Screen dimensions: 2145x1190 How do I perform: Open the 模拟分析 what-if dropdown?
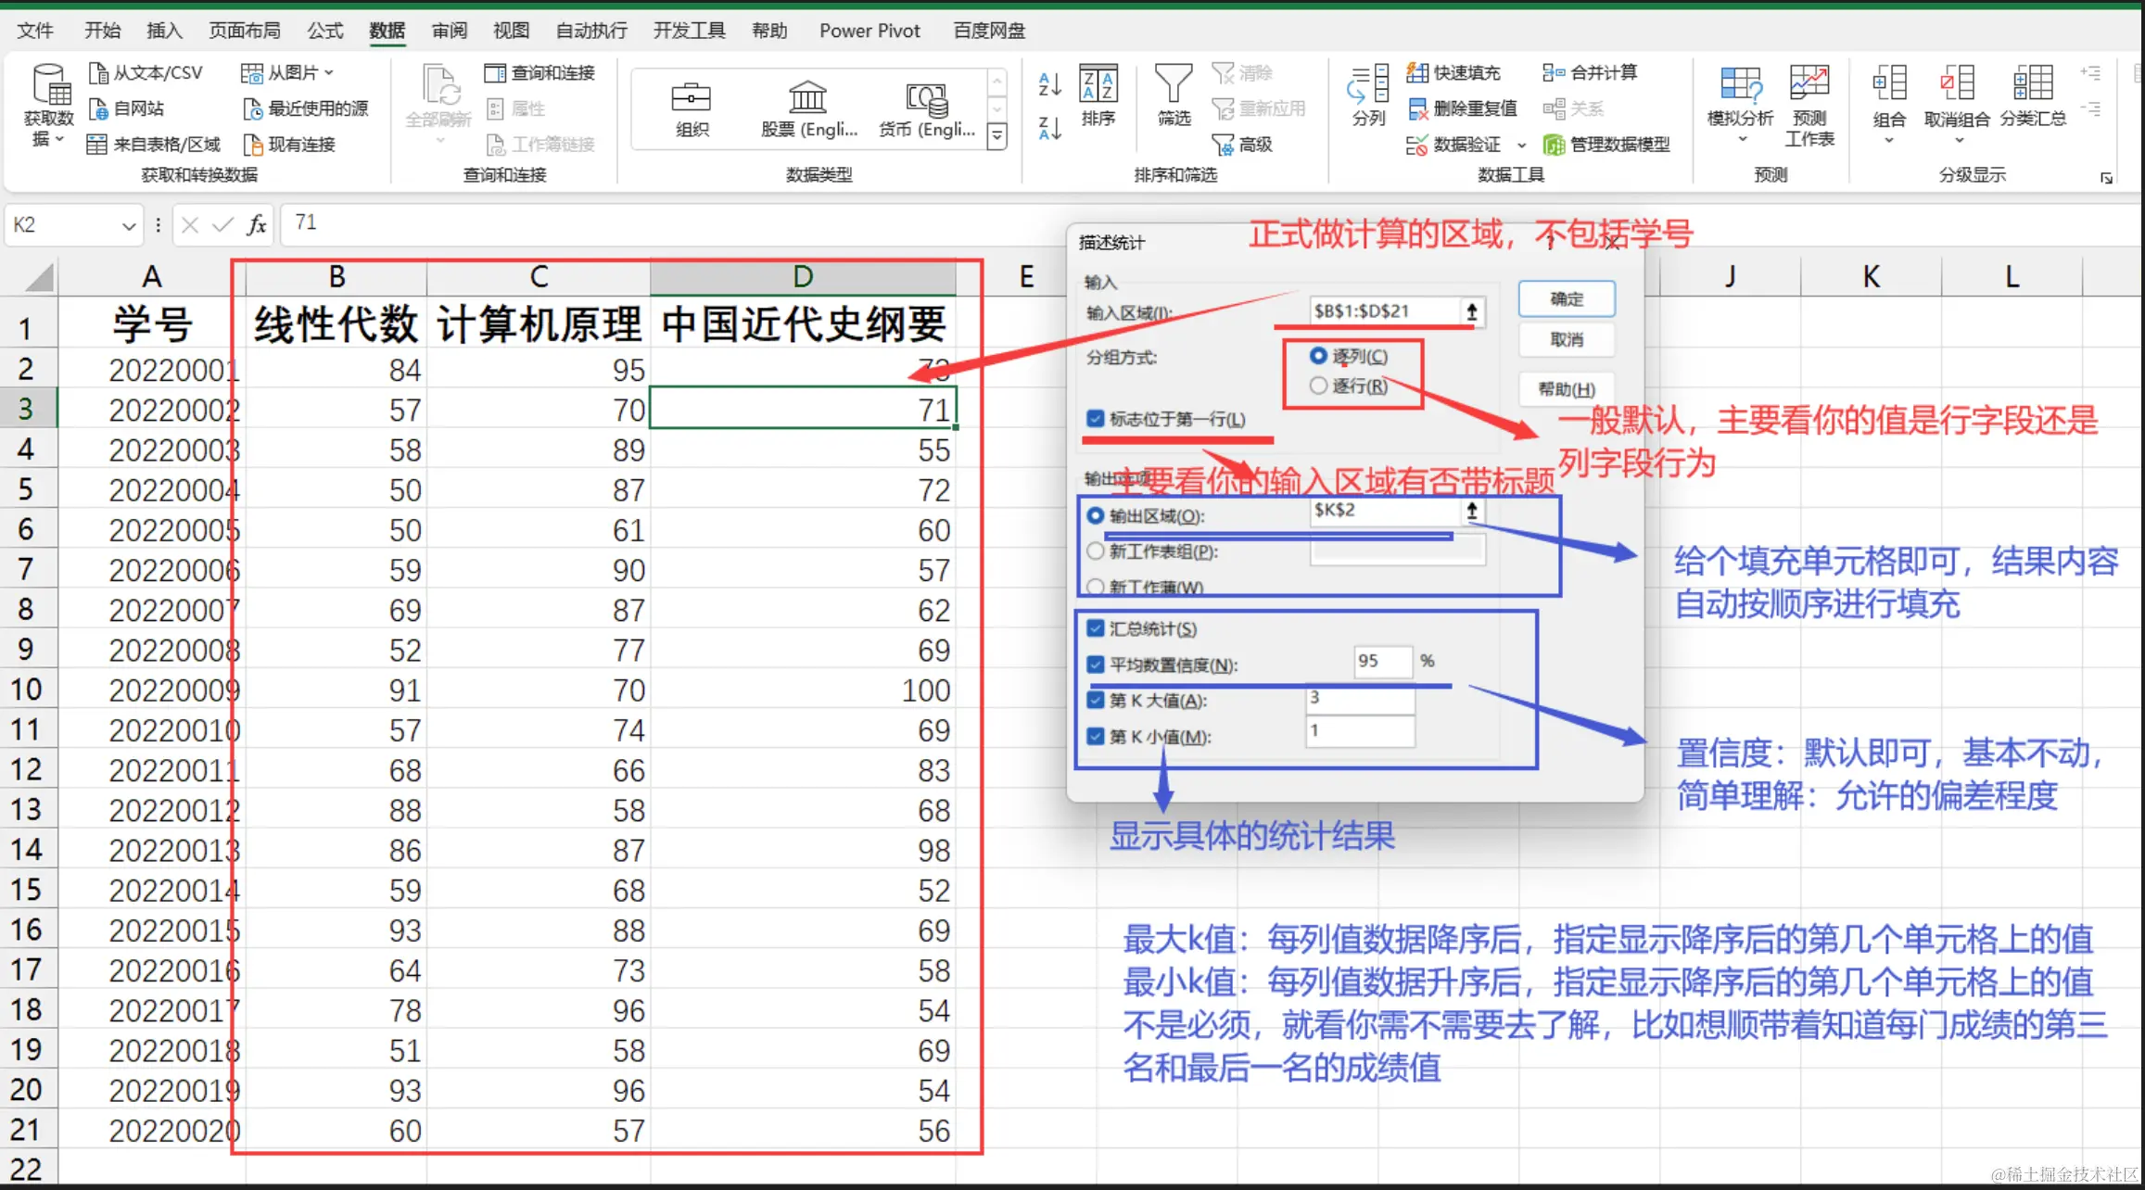(1740, 102)
